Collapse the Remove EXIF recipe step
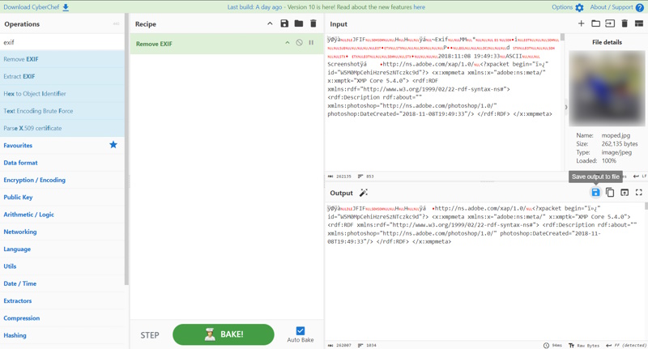The width and height of the screenshot is (648, 349). 288,43
